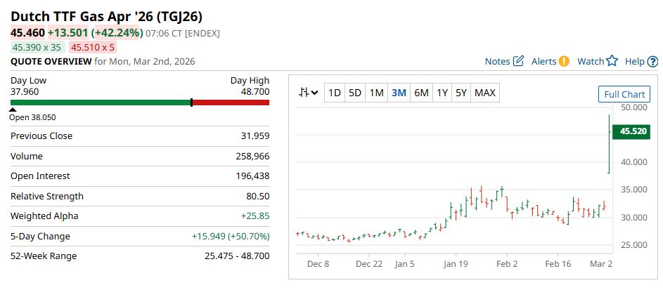
Task: Click the orange Alerts exclamation icon
Action: (x=563, y=61)
